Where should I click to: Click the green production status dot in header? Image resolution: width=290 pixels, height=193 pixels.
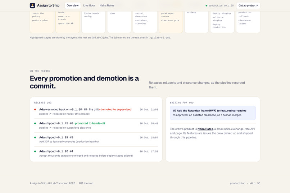click(x=207, y=5)
